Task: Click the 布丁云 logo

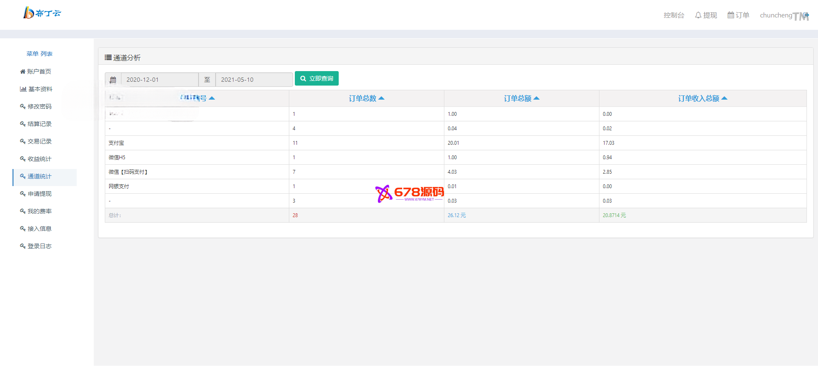Action: [42, 13]
